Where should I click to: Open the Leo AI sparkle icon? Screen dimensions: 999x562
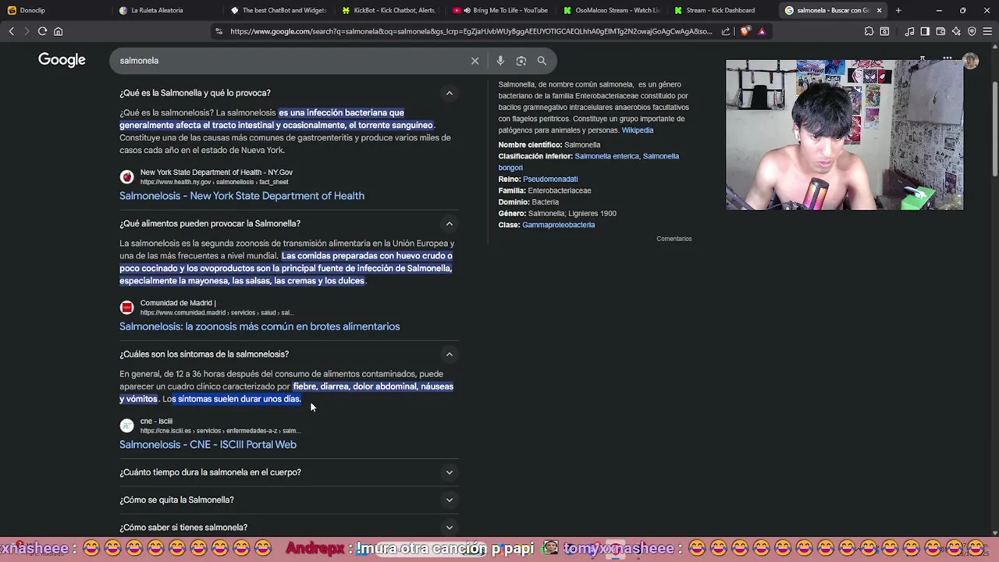[x=956, y=31]
